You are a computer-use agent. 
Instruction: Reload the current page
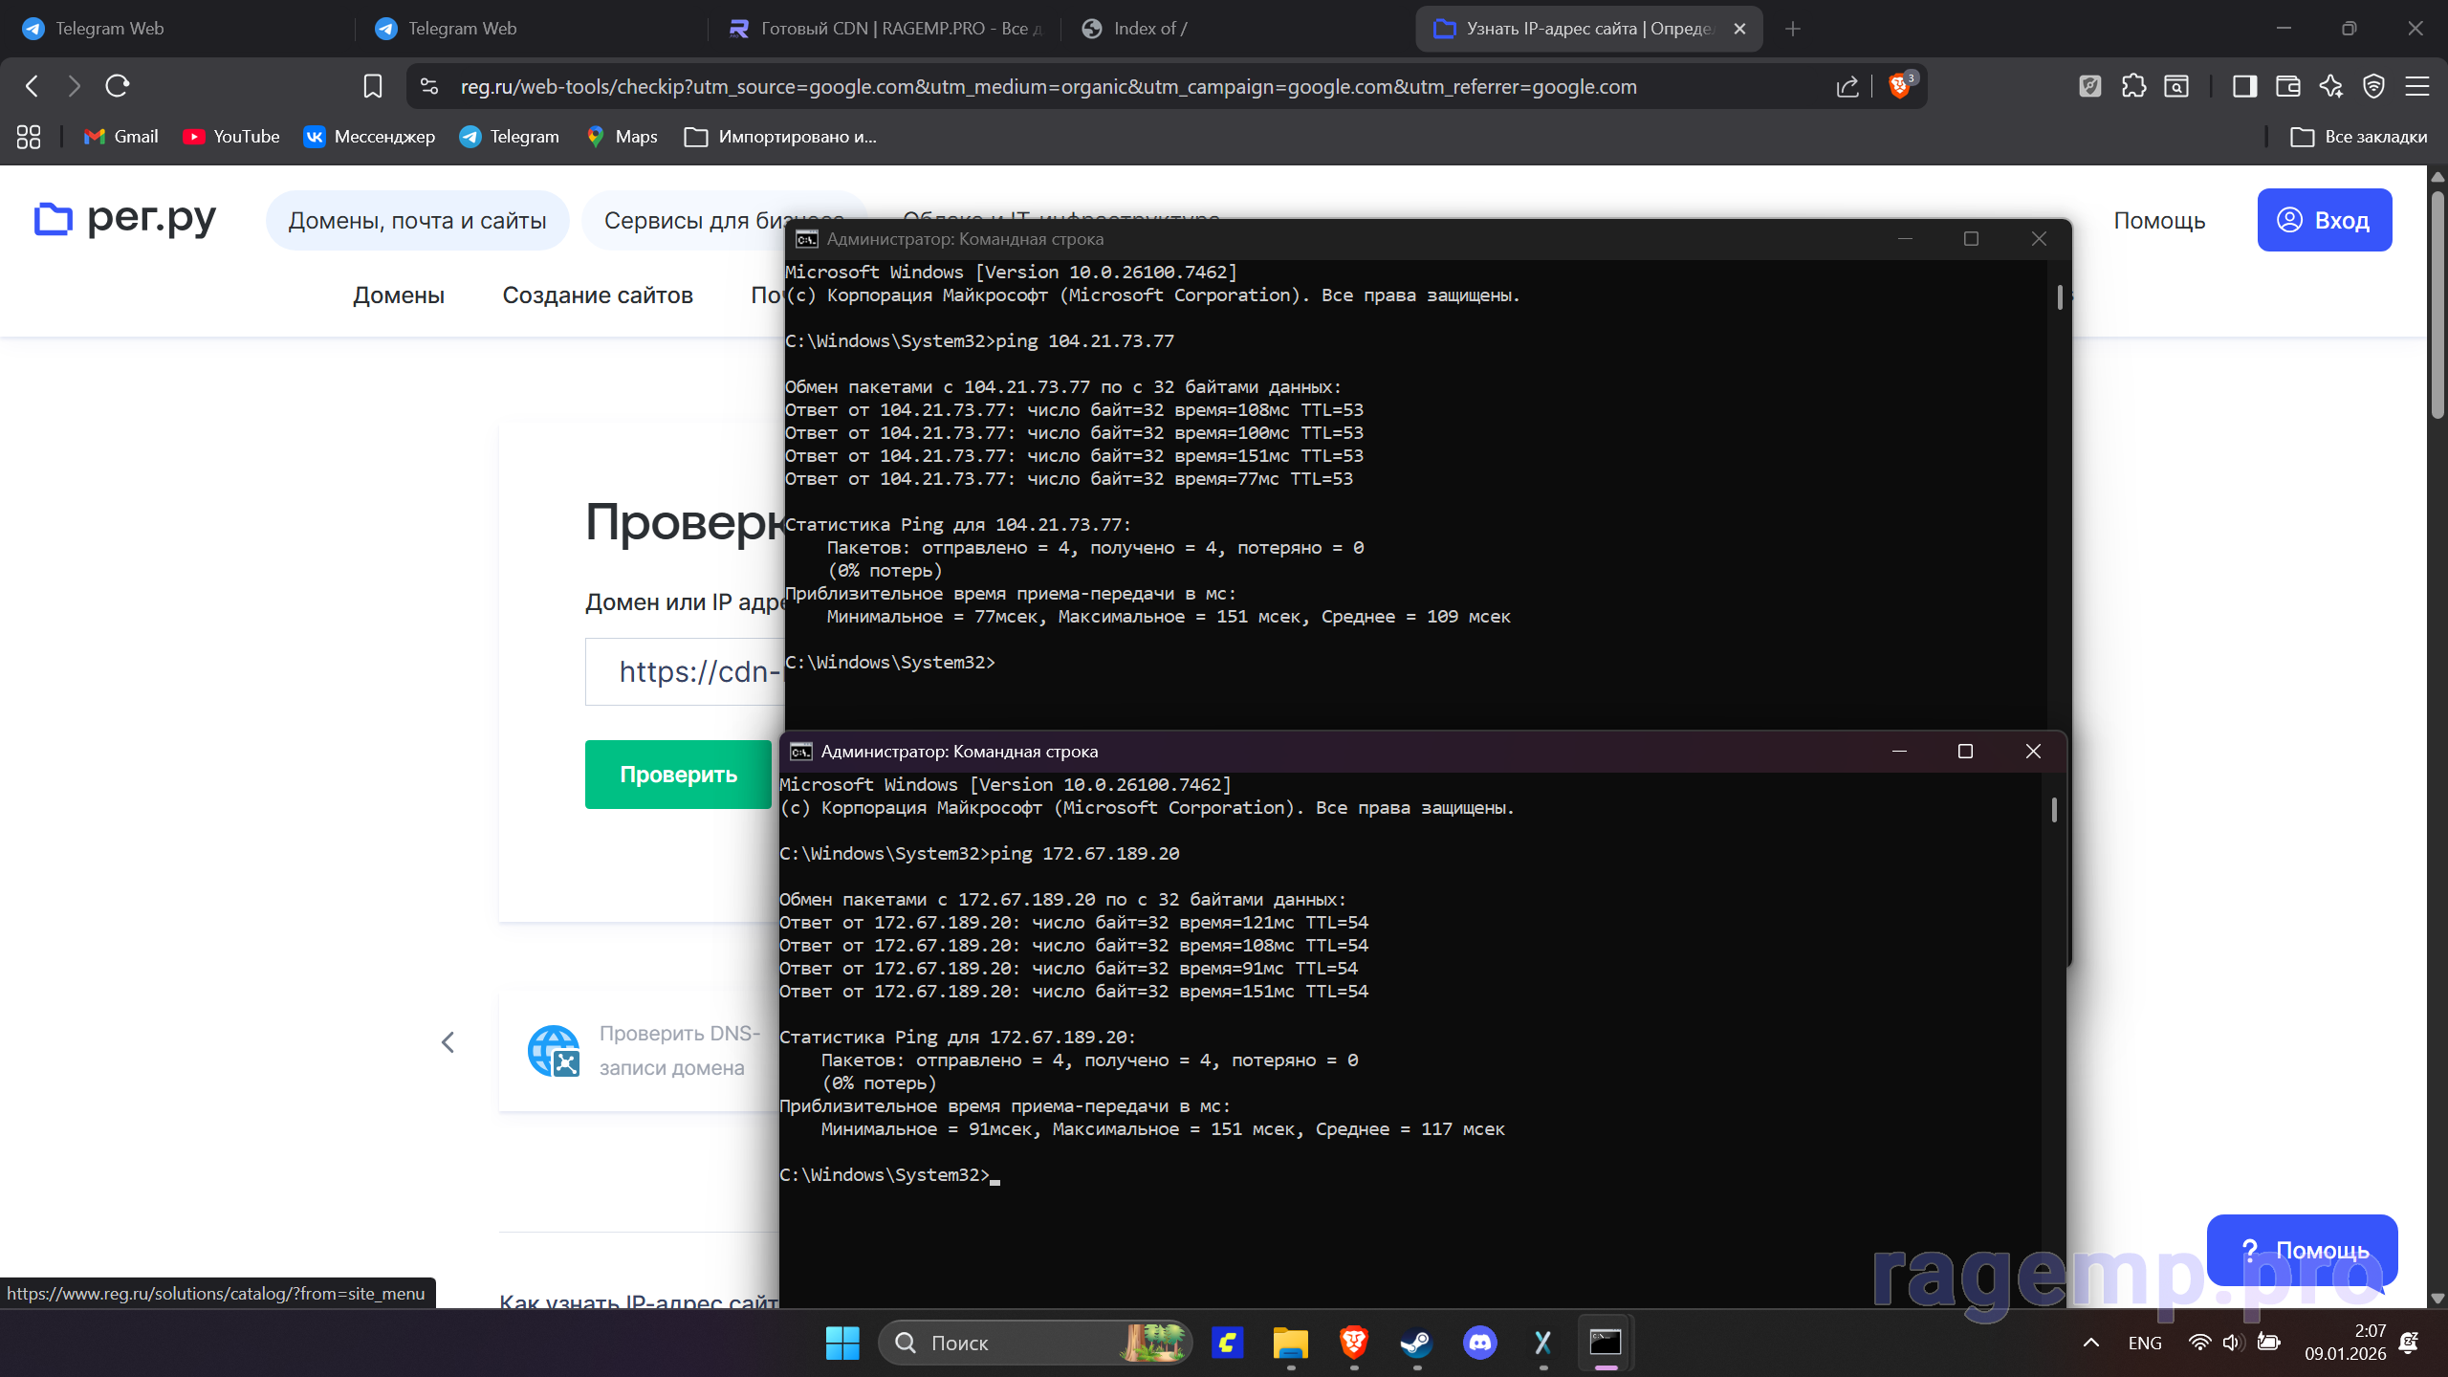(118, 86)
